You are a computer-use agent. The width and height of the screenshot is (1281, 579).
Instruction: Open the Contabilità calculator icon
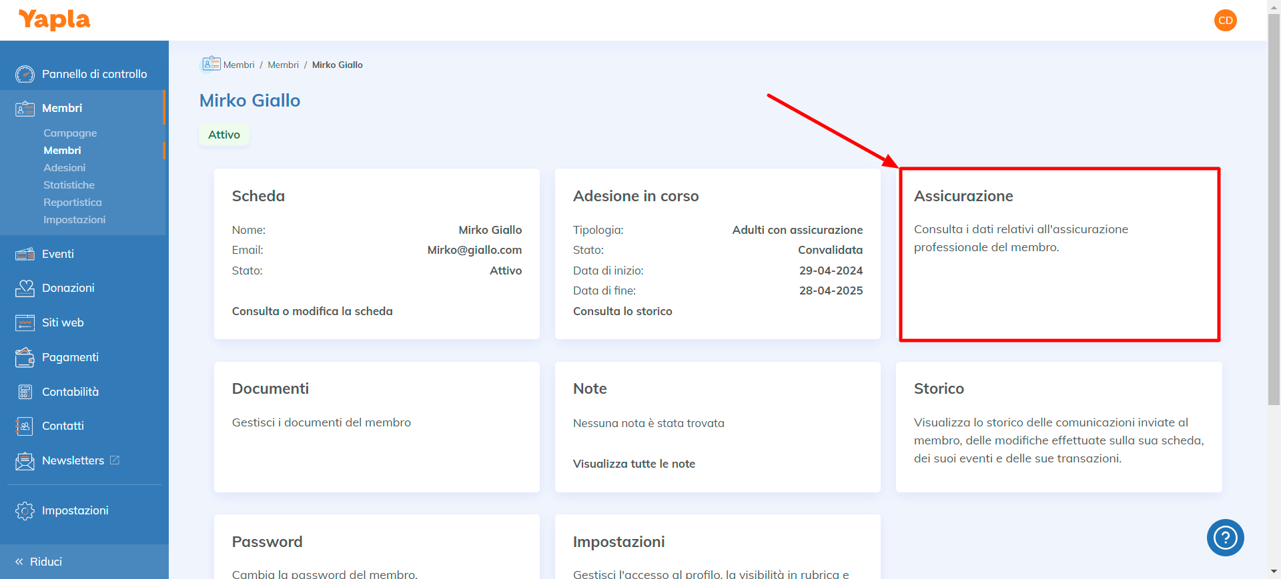pyautogui.click(x=25, y=392)
